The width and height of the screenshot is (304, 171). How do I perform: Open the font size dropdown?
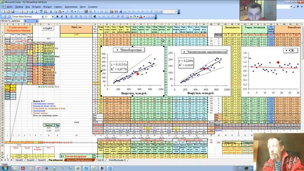point(53,17)
